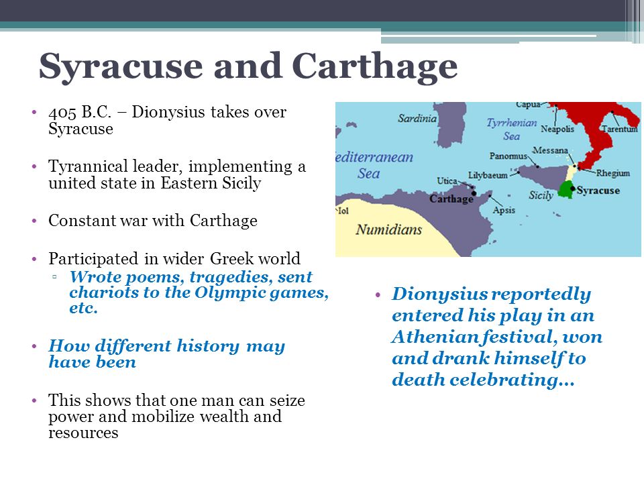Click the 'Wrote poems, tragedies, sent chariots' sub-bullet
The width and height of the screenshot is (644, 483).
199,292
